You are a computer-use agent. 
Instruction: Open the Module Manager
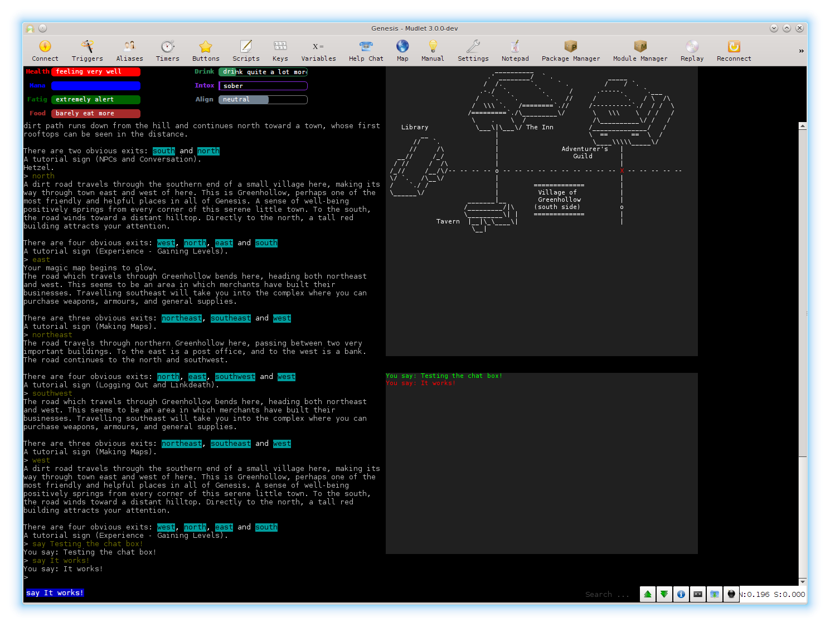(x=640, y=51)
